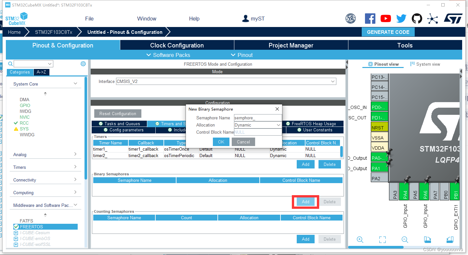Viewport: 468px width, 255px height.
Task: Click the RCC green checkmark icon
Action: pyautogui.click(x=16, y=123)
